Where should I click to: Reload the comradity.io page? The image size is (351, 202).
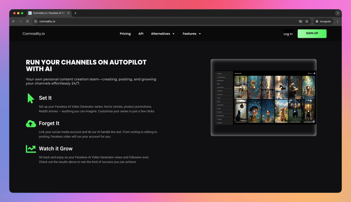coord(27,21)
